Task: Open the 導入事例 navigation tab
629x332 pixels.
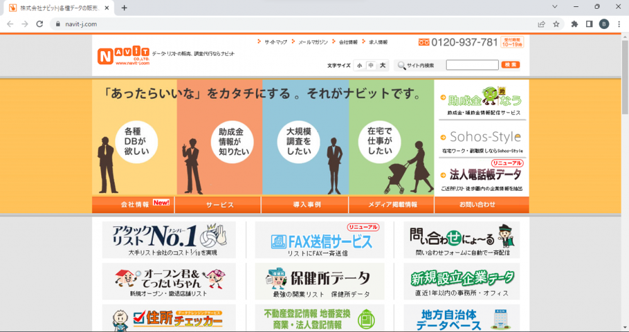Action: [305, 204]
